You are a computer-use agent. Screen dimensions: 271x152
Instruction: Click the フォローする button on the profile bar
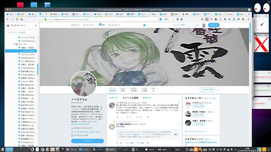click(207, 90)
